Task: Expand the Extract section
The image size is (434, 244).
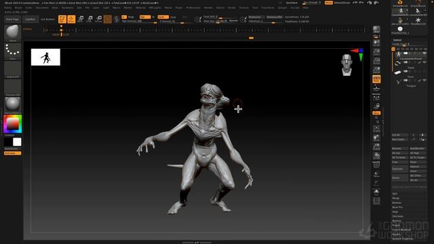Action: tap(396, 234)
